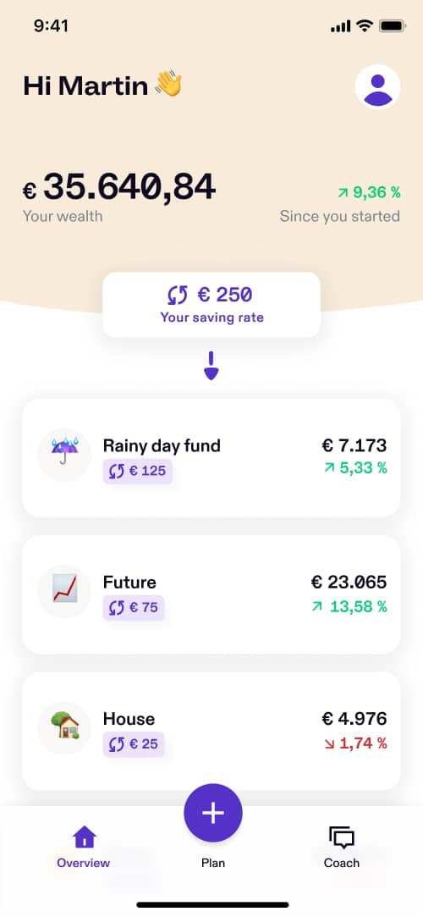Open the Rainy day fund title
423x917 pixels.
pos(162,445)
